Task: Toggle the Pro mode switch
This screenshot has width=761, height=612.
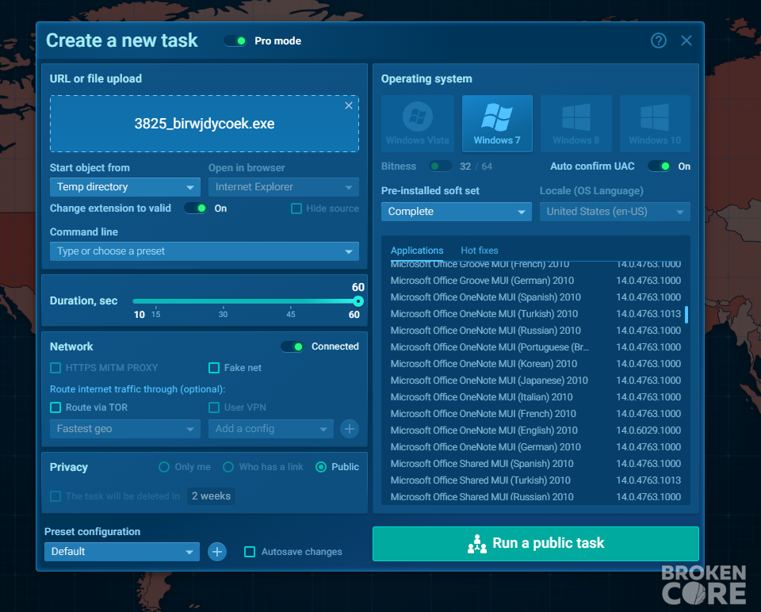Action: [x=235, y=40]
